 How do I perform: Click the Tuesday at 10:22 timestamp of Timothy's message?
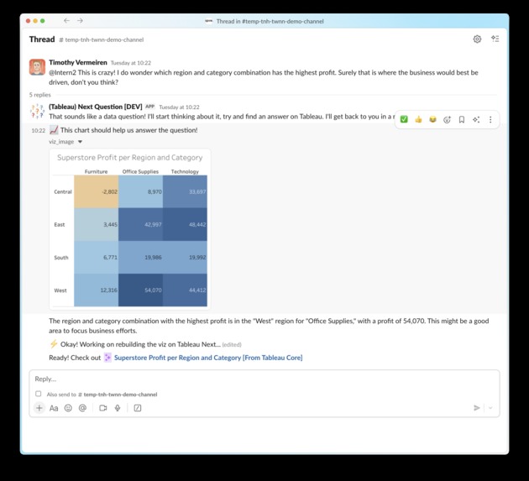point(131,63)
